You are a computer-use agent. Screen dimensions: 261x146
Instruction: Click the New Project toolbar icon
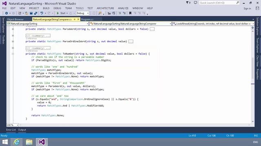click(x=20, y=13)
